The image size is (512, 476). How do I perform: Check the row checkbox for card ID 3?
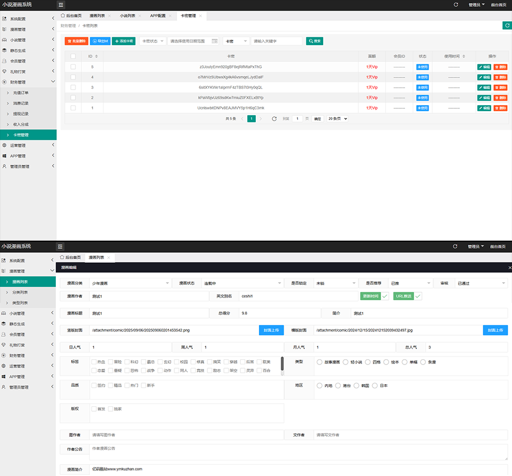tap(73, 88)
